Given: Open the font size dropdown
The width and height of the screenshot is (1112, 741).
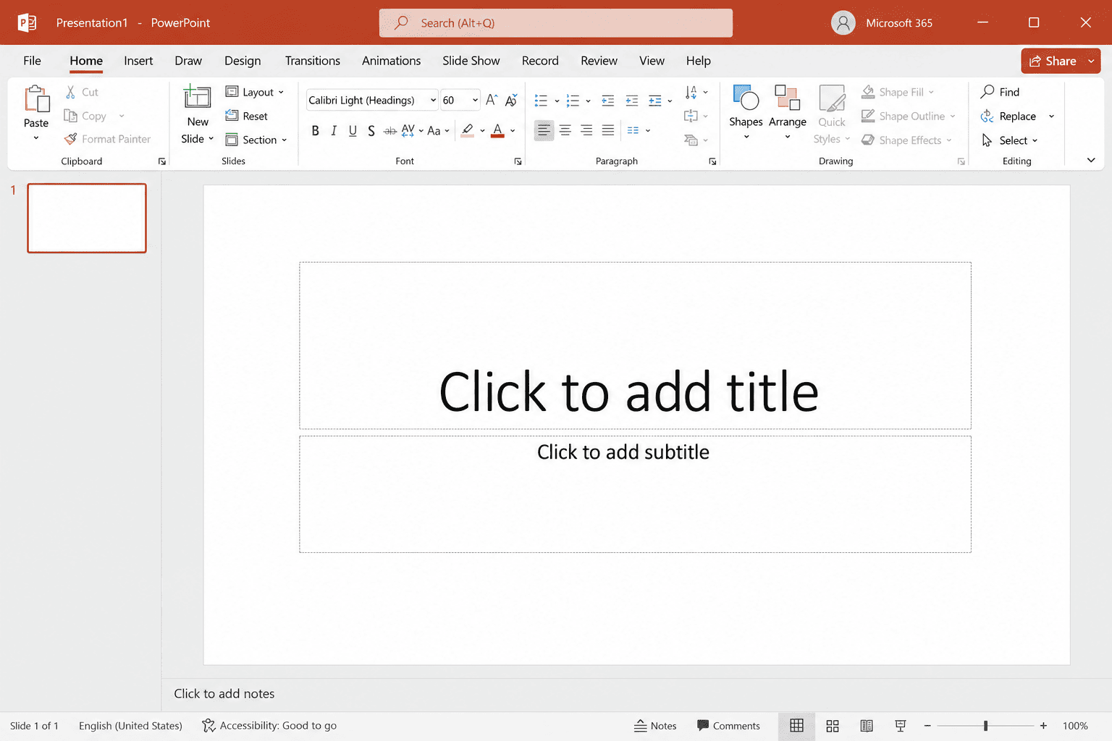Looking at the screenshot, I should [x=475, y=100].
